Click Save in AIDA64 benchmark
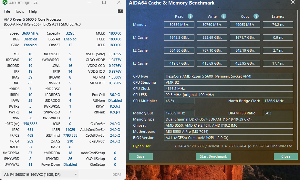 click(x=140, y=156)
